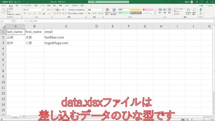Select the green good cell style

[x=124, y=13]
